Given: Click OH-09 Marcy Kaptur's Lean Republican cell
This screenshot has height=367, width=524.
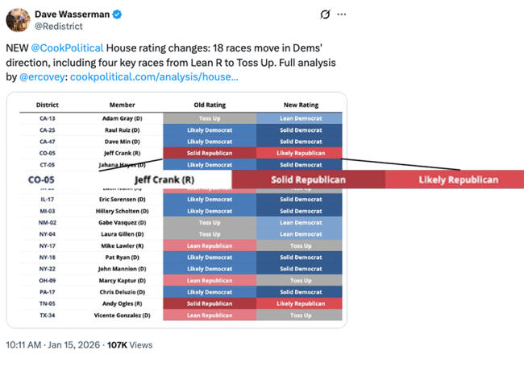Looking at the screenshot, I should tap(210, 280).
